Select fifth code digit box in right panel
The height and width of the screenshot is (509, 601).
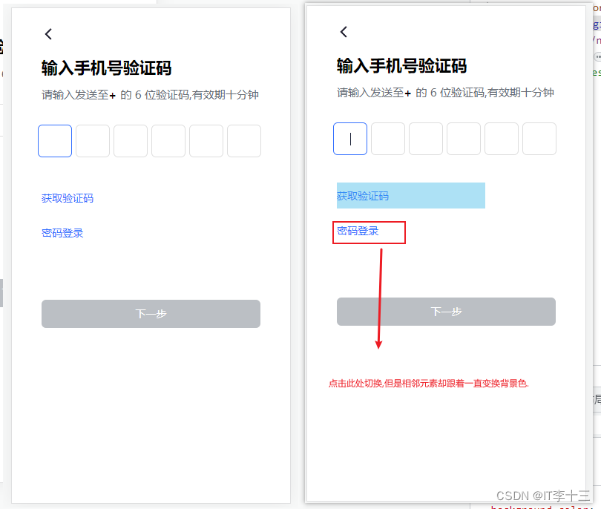[502, 139]
